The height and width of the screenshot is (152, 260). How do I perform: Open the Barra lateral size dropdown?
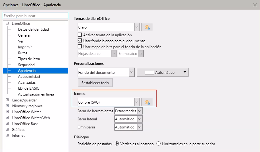140,119
